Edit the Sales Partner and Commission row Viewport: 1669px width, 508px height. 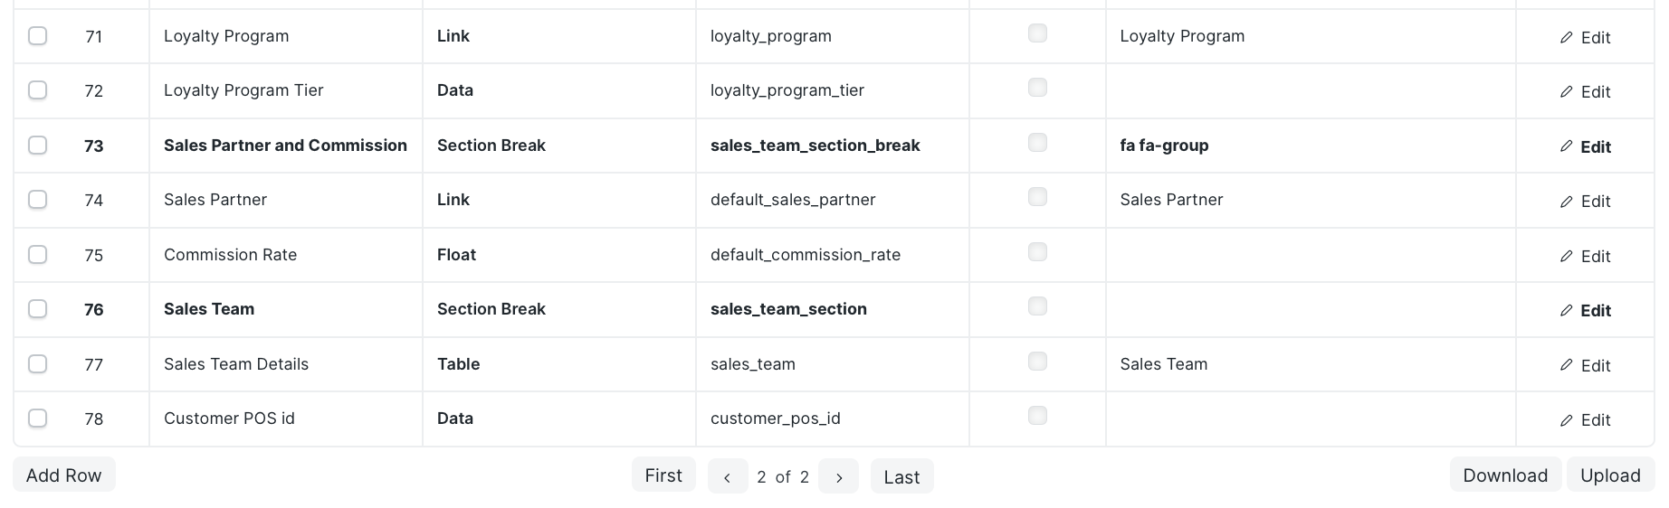pos(1585,146)
